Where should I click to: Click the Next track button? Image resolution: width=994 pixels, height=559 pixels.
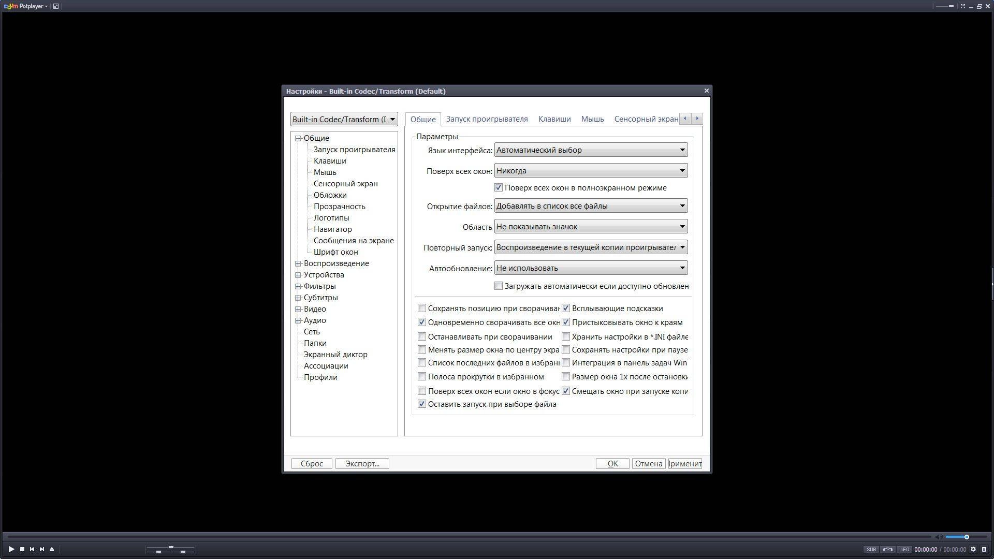pyautogui.click(x=42, y=549)
